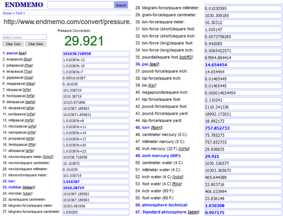Select the kilopascal value field

95,90
